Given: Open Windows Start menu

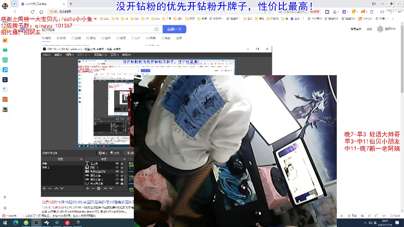Looking at the screenshot, I should click(5, 222).
